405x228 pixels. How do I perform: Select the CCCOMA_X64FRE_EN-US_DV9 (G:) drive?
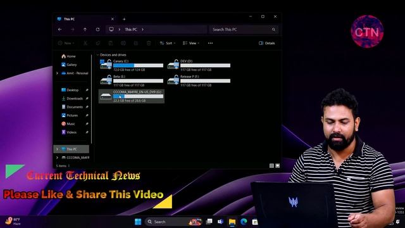click(132, 96)
